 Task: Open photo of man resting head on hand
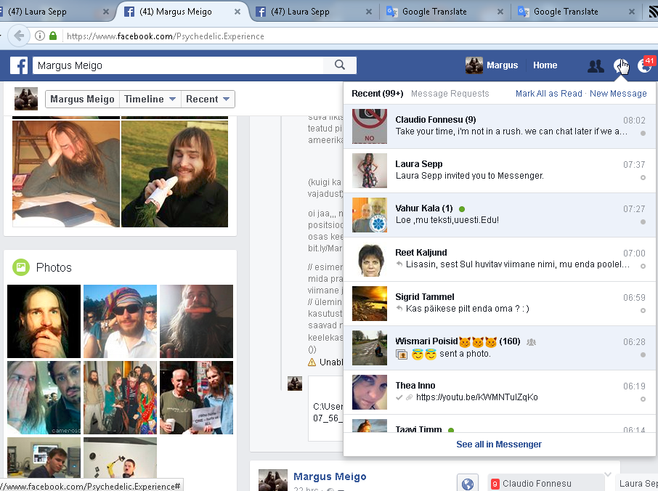click(x=66, y=174)
